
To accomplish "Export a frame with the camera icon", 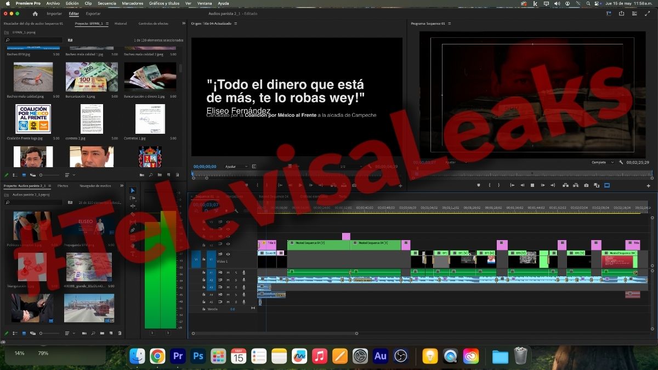I will [586, 185].
